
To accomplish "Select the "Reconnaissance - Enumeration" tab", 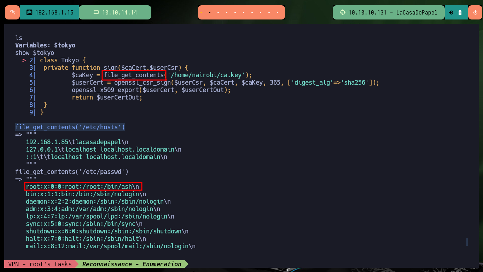I will pyautogui.click(x=132, y=264).
